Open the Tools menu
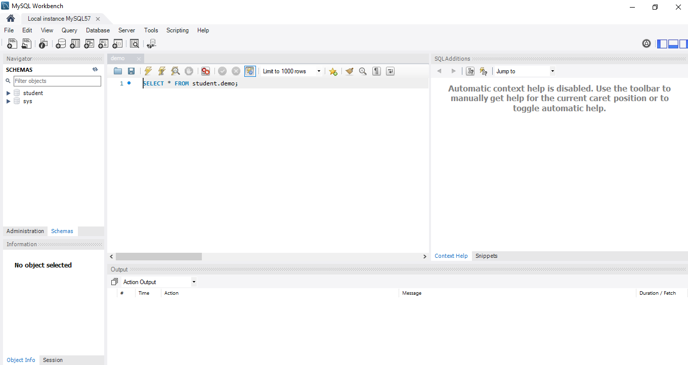 point(151,30)
